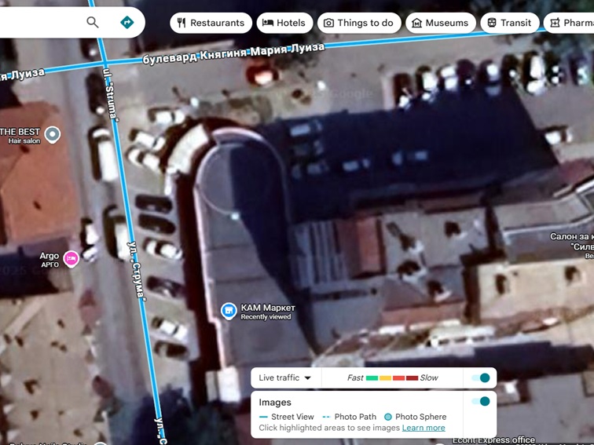Show Transit stations nearby
Viewport: 594px width, 445px height.
click(509, 23)
